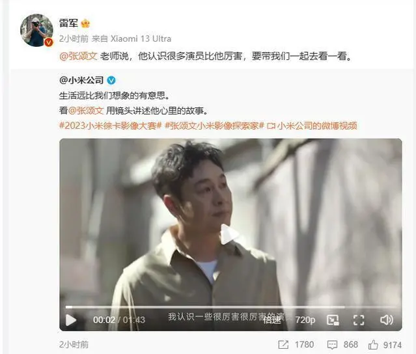The width and height of the screenshot is (416, 354).
Task: Open the @小米公司 account name link
Action: [x=81, y=80]
